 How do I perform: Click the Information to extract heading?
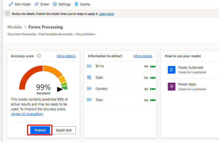[105, 56]
